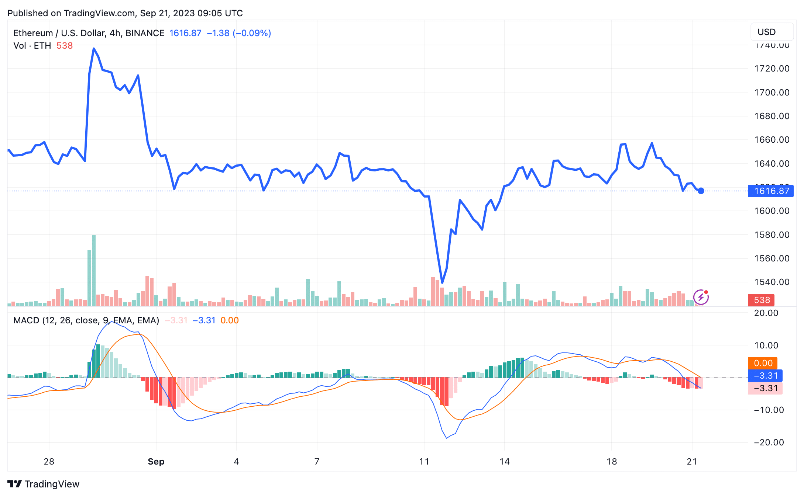Click the −0.09% percentage change value

[x=252, y=33]
